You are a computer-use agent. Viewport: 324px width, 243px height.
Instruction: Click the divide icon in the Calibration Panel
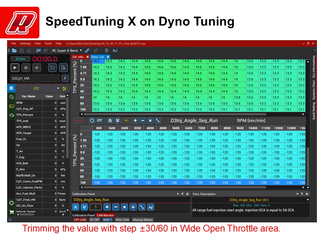[133, 207]
